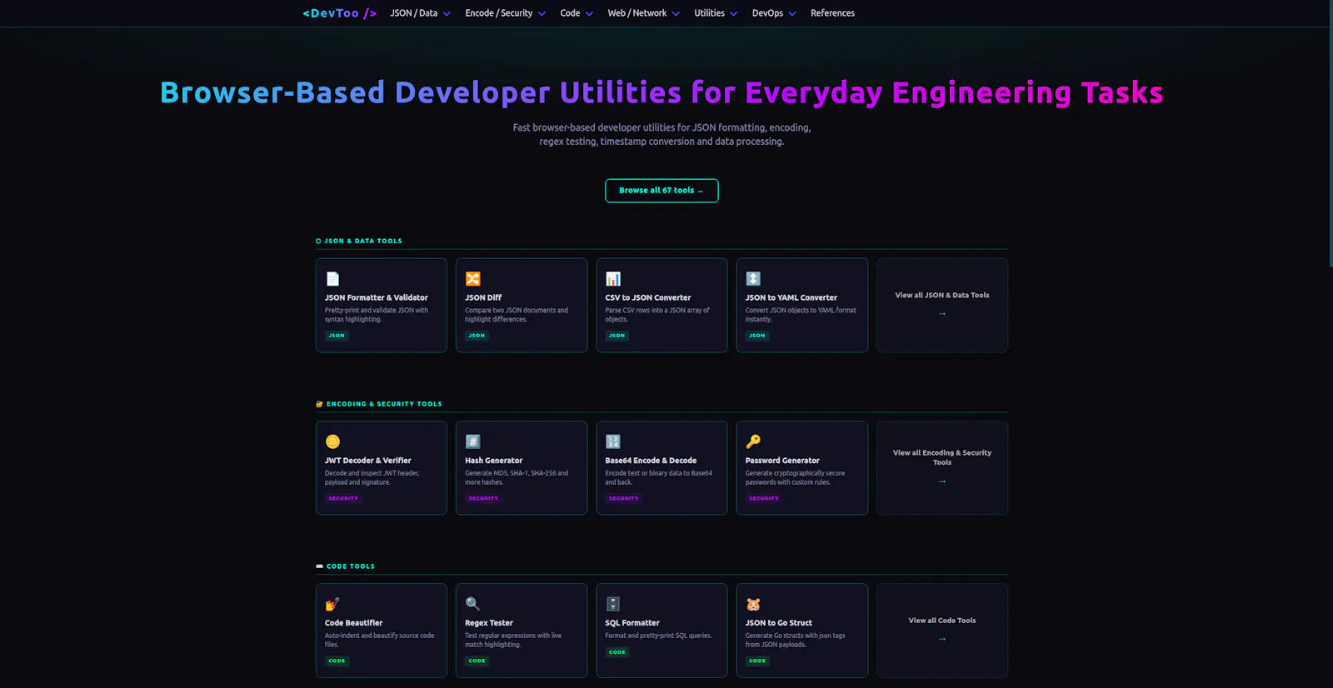
Task: Open the JSON to Go Struct title
Action: pos(779,623)
